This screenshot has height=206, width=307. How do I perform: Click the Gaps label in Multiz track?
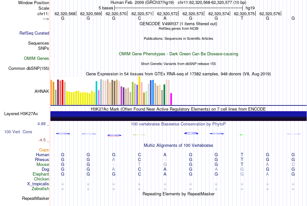click(44, 150)
